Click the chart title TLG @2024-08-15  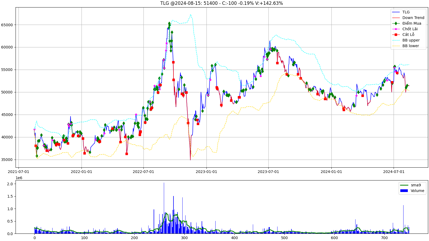[221, 3]
